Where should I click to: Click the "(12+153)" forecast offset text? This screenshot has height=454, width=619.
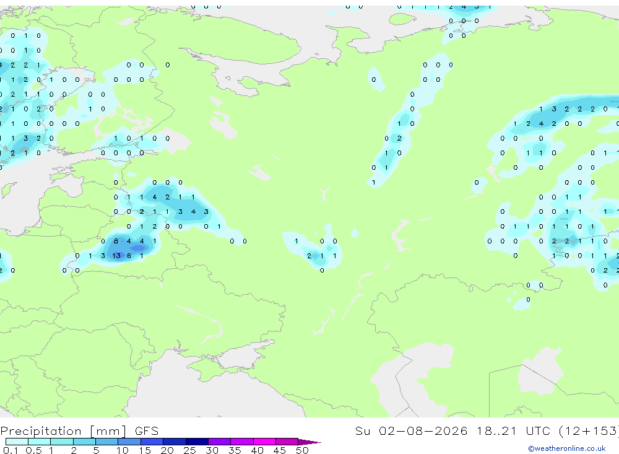click(589, 431)
